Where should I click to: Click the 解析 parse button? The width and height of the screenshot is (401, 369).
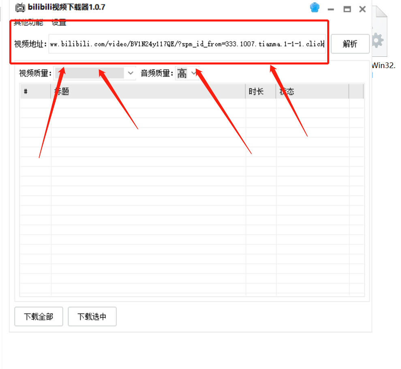point(350,44)
